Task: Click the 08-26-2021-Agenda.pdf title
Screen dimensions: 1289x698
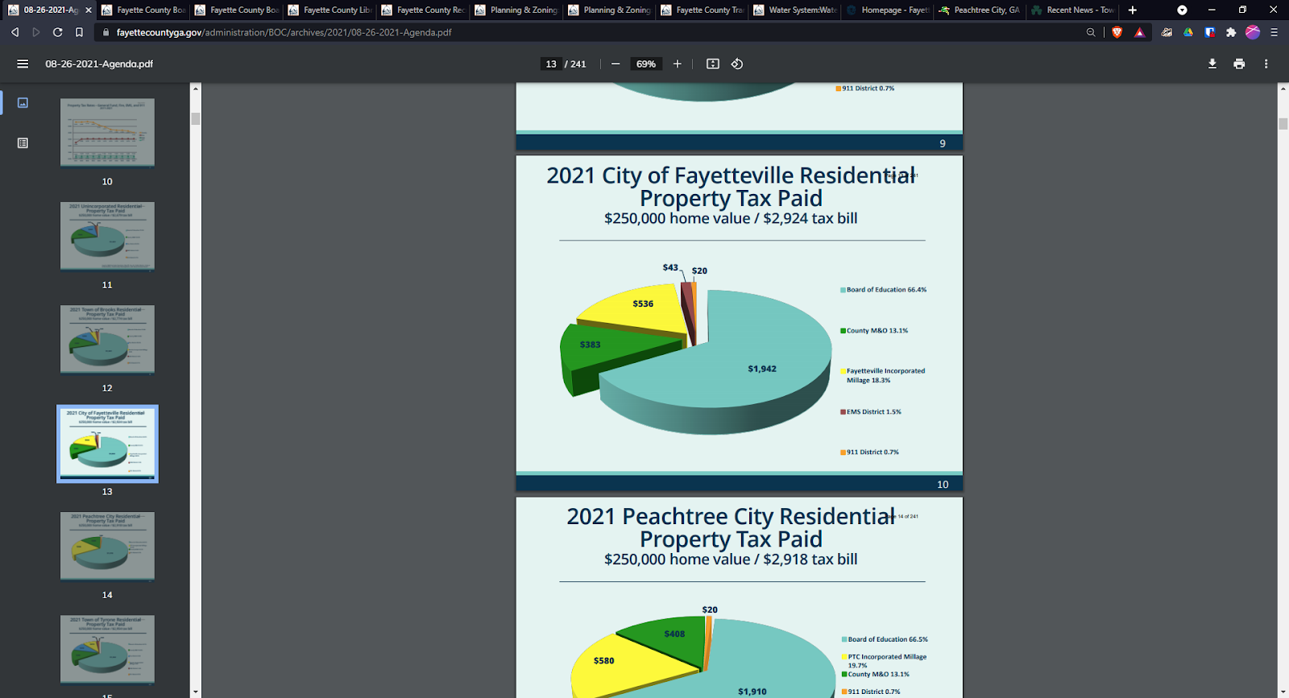Action: tap(99, 64)
